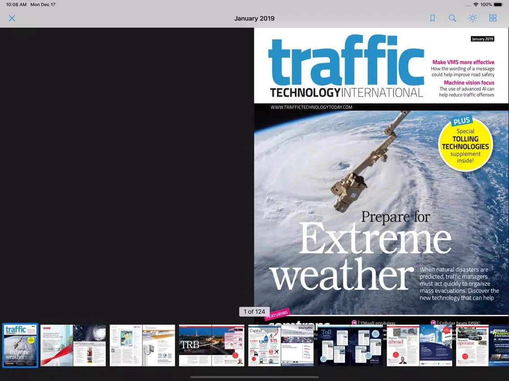
Task: Select the cover page thumbnail
Action: point(20,345)
